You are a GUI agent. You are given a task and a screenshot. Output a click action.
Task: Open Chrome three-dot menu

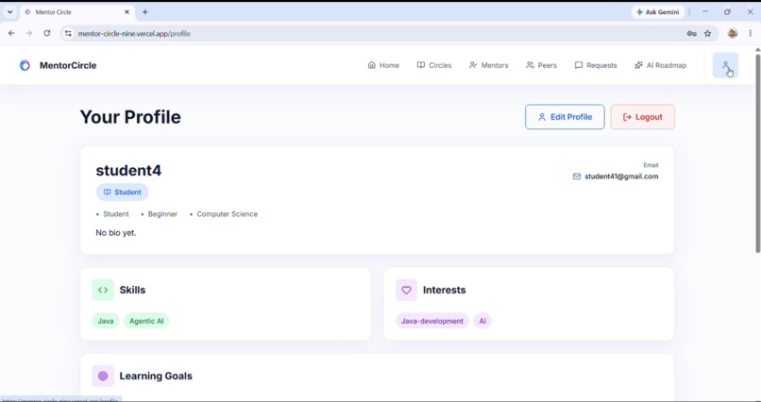[750, 33]
